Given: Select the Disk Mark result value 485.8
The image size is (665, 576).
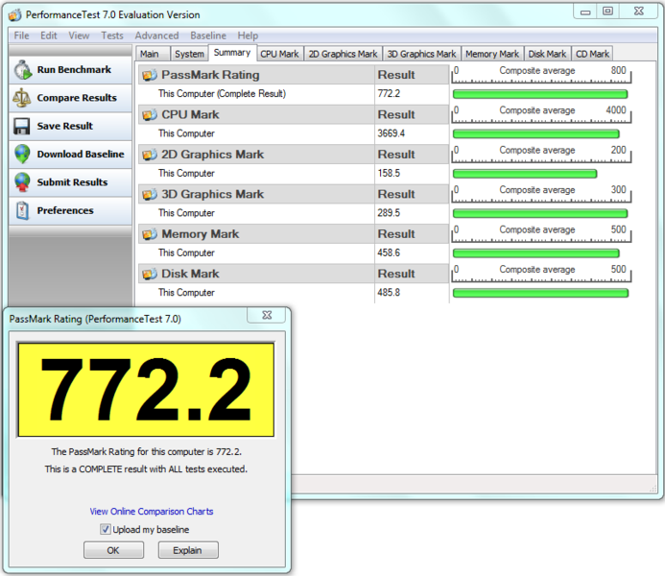Looking at the screenshot, I should point(389,293).
